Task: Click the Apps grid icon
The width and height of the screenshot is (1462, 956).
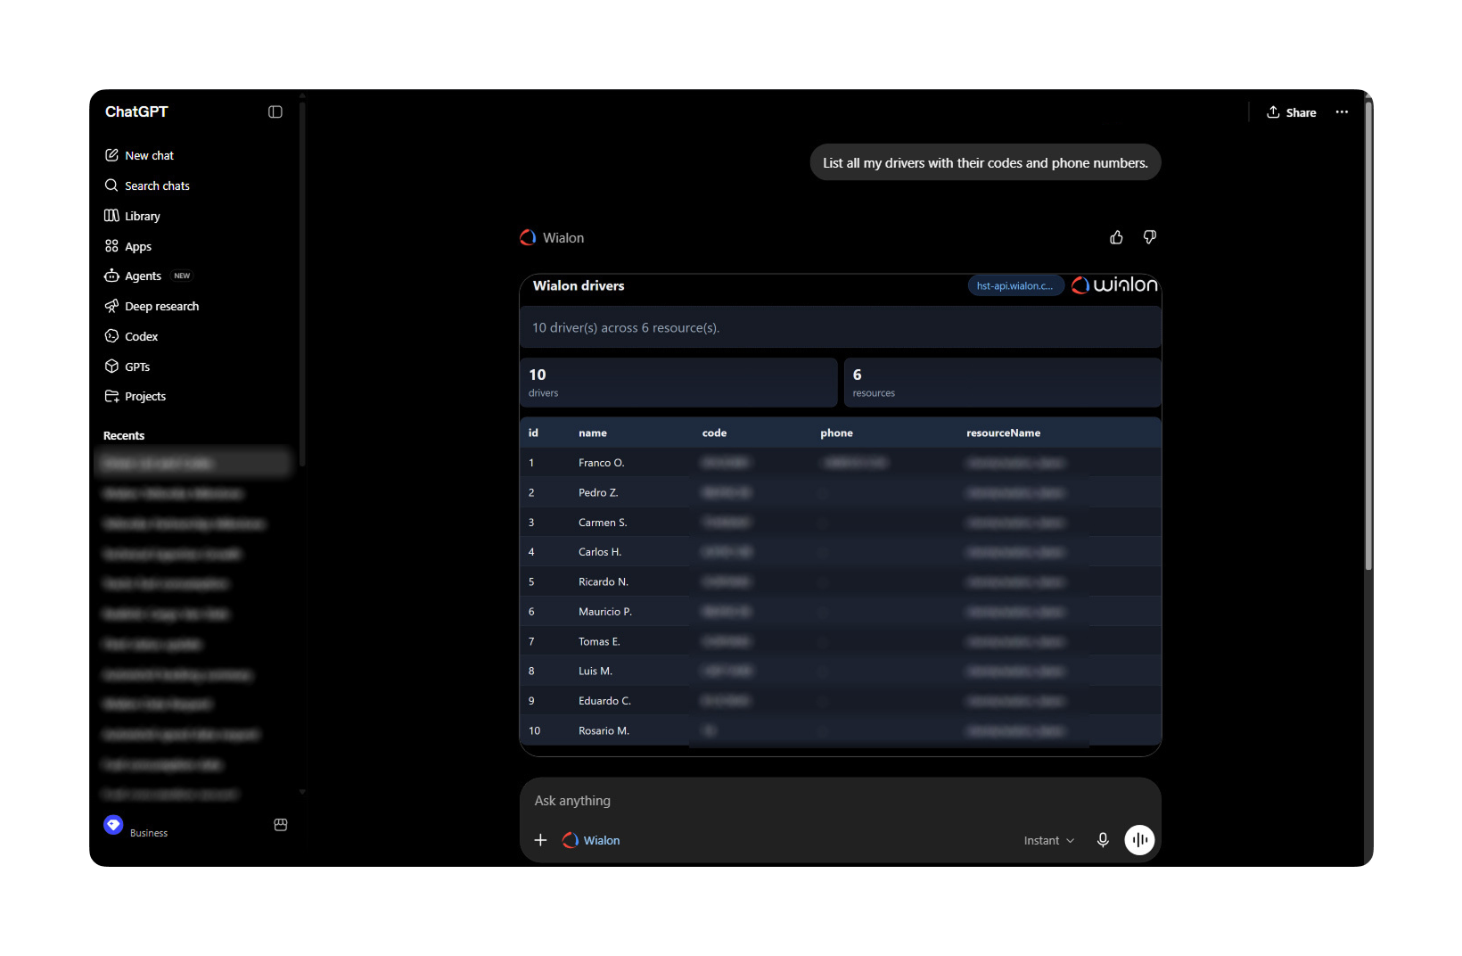Action: coord(111,246)
